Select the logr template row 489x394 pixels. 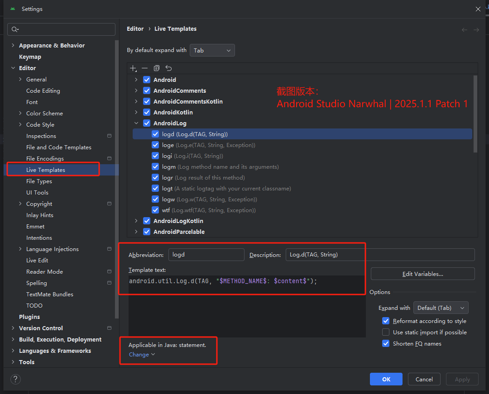[x=302, y=177]
